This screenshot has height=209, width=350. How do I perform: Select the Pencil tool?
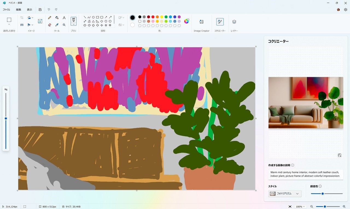pyautogui.click(x=49, y=18)
